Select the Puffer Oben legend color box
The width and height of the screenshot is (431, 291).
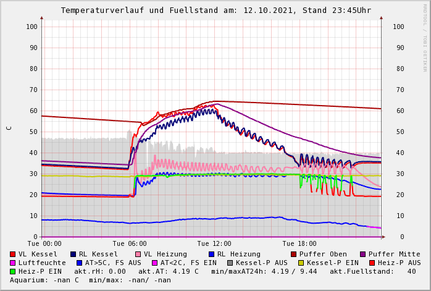click(x=294, y=254)
